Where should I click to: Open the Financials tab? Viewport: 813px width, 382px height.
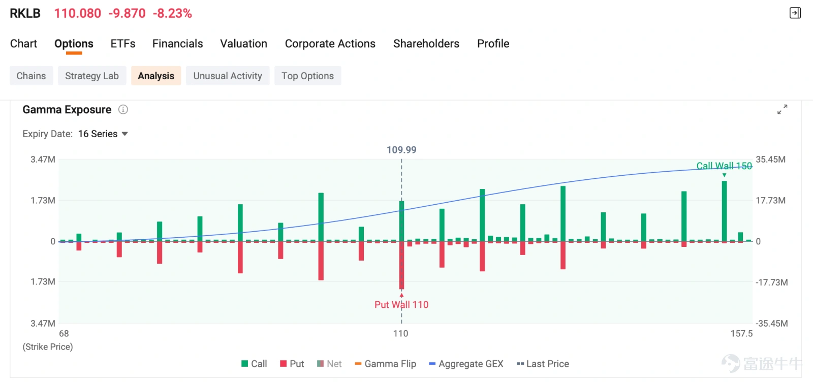pyautogui.click(x=177, y=44)
